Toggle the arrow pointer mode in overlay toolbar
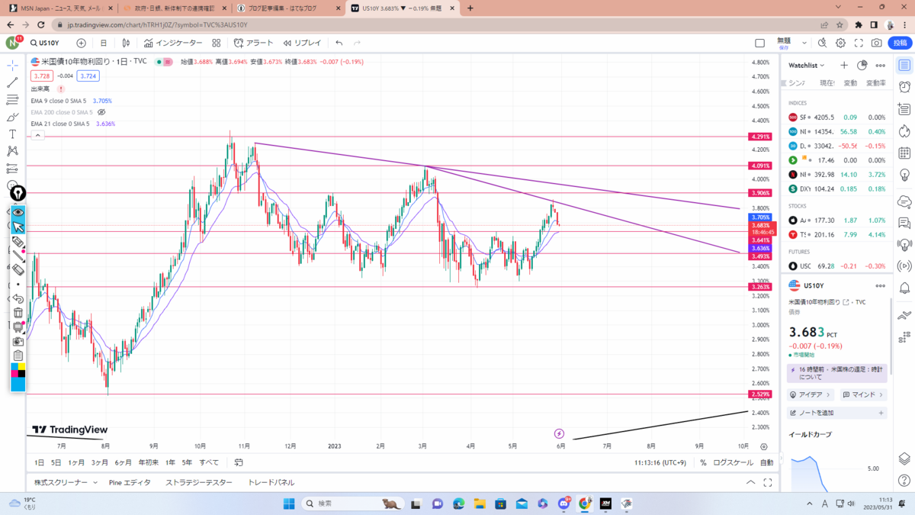 18,227
